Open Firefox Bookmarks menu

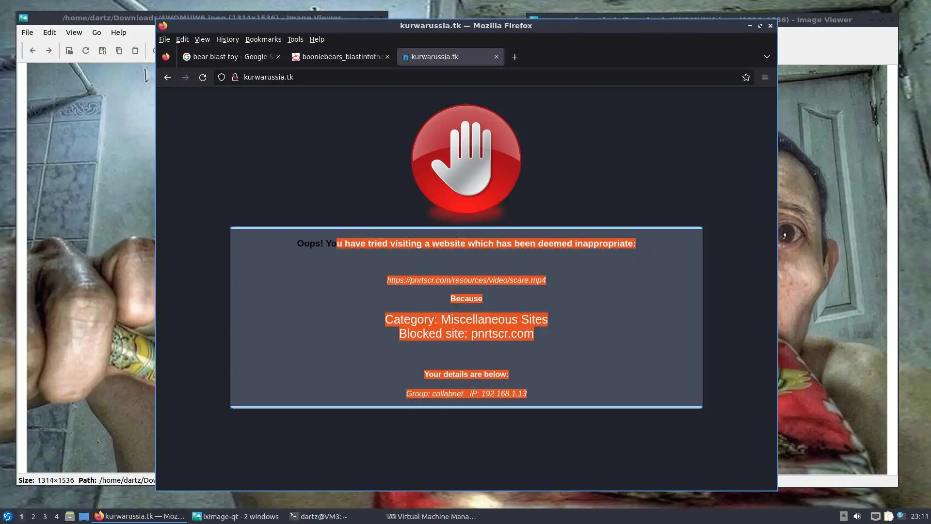tap(263, 39)
